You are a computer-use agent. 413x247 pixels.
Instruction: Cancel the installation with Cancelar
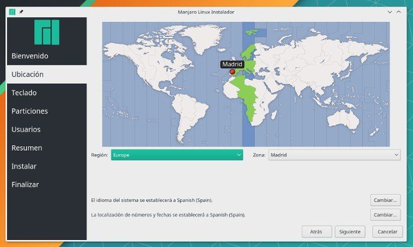coord(388,232)
